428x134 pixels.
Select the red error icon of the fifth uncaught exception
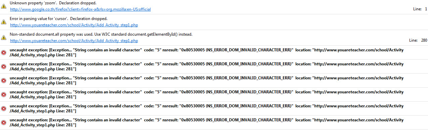[4, 109]
